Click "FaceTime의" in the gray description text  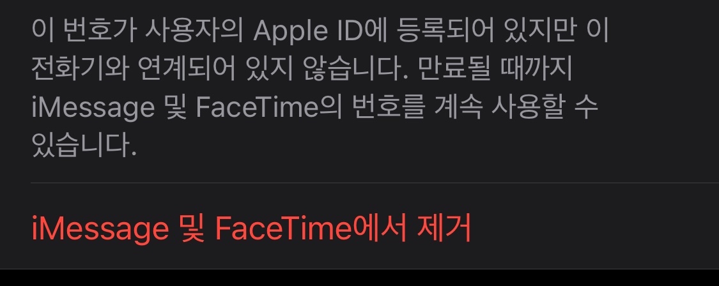click(x=269, y=107)
